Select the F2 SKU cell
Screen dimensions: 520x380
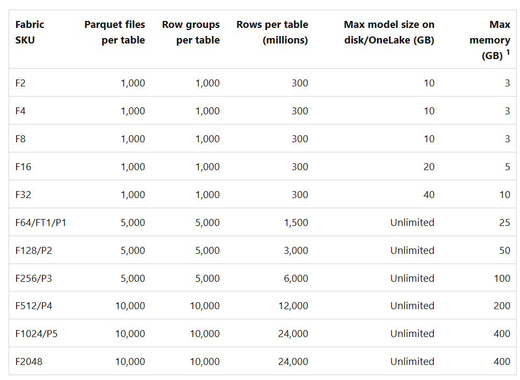[21, 83]
